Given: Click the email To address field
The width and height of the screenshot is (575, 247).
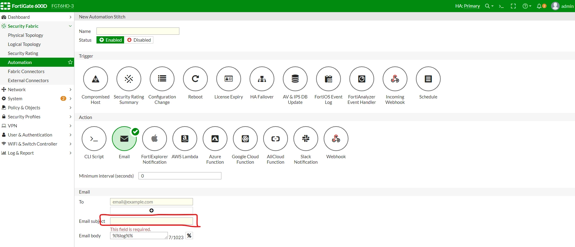Looking at the screenshot, I should click(152, 202).
